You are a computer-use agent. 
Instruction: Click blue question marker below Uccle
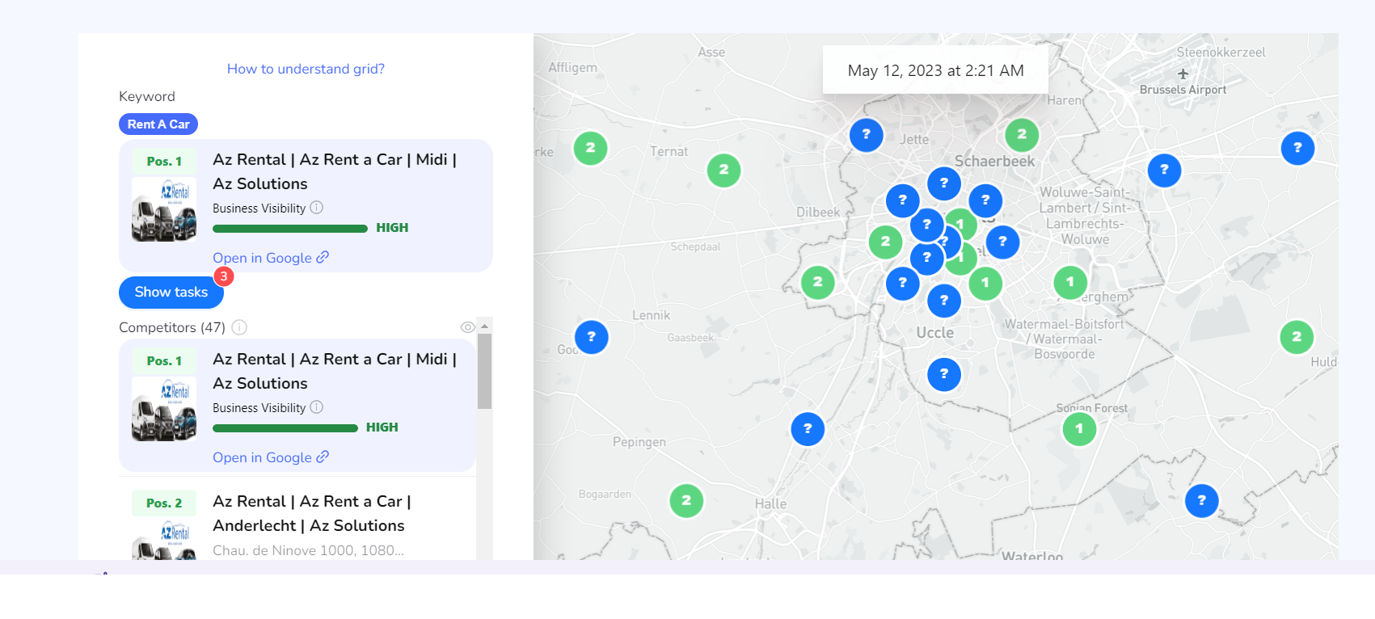pos(944,374)
